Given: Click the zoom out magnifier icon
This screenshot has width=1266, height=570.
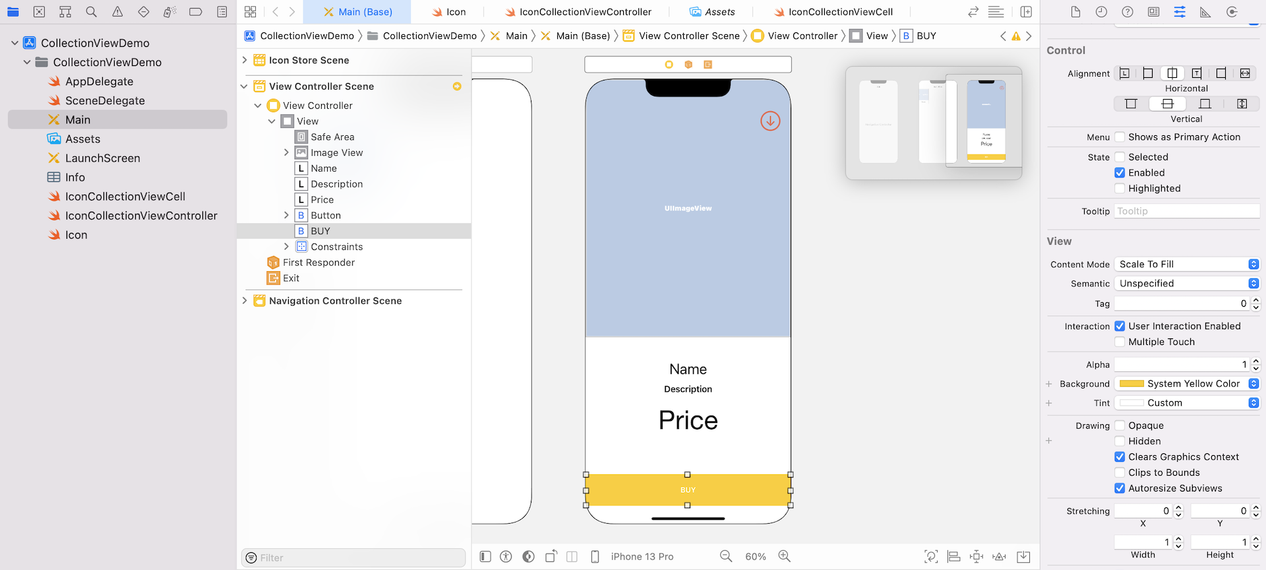Looking at the screenshot, I should 726,556.
